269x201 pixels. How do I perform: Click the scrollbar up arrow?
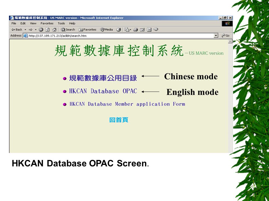tap(230, 41)
